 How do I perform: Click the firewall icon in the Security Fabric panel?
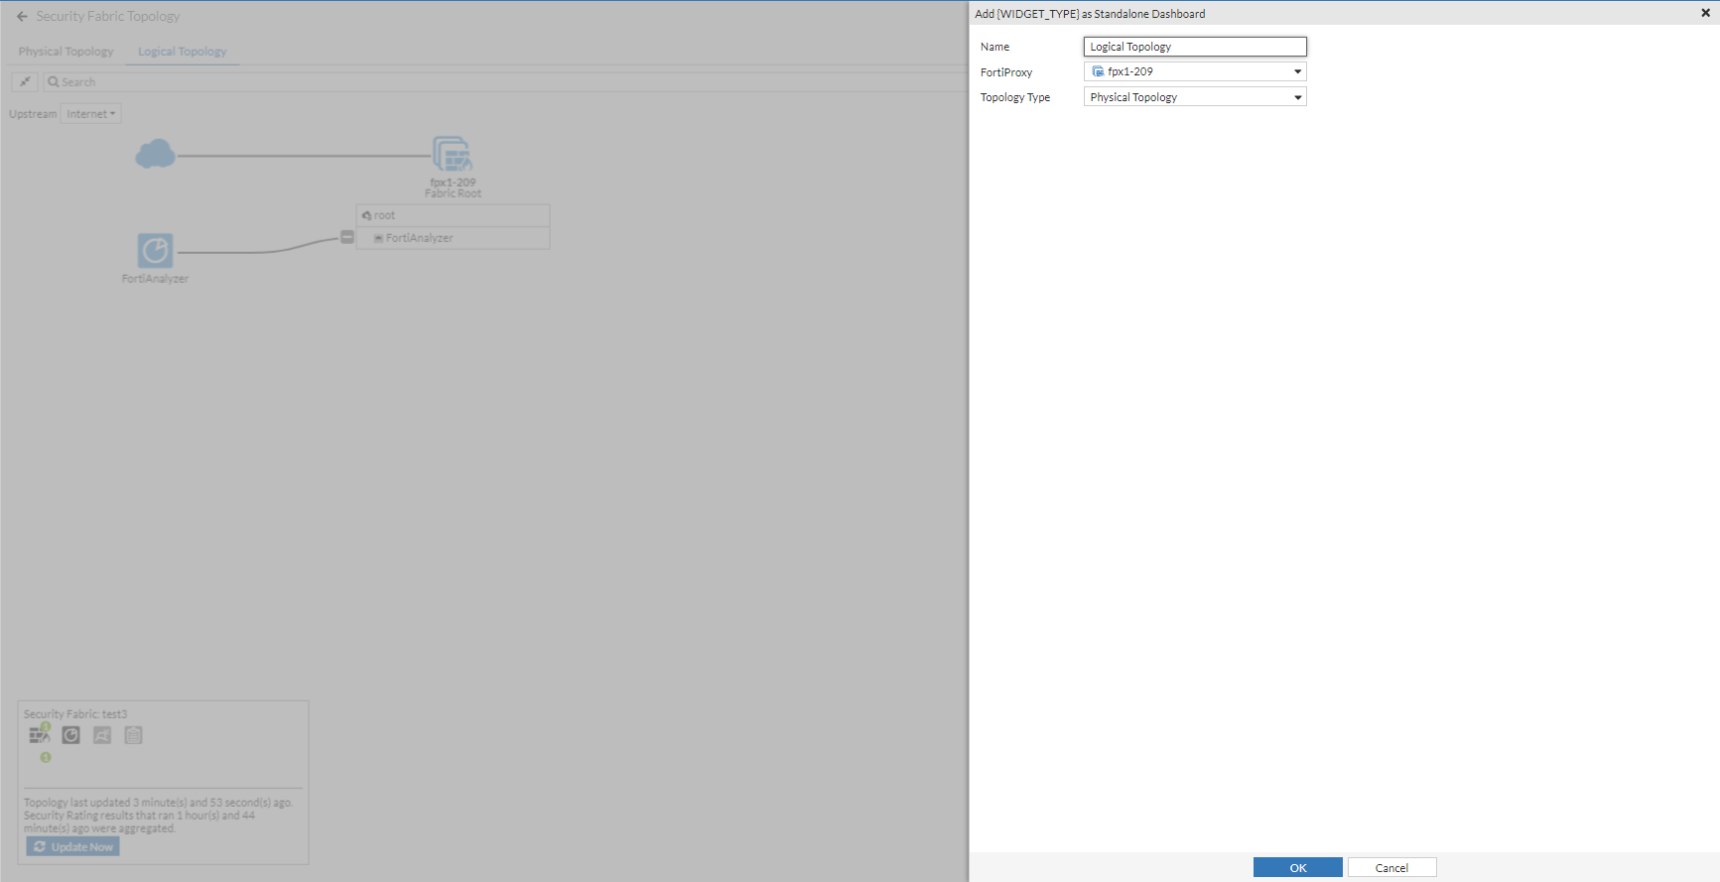coord(40,735)
